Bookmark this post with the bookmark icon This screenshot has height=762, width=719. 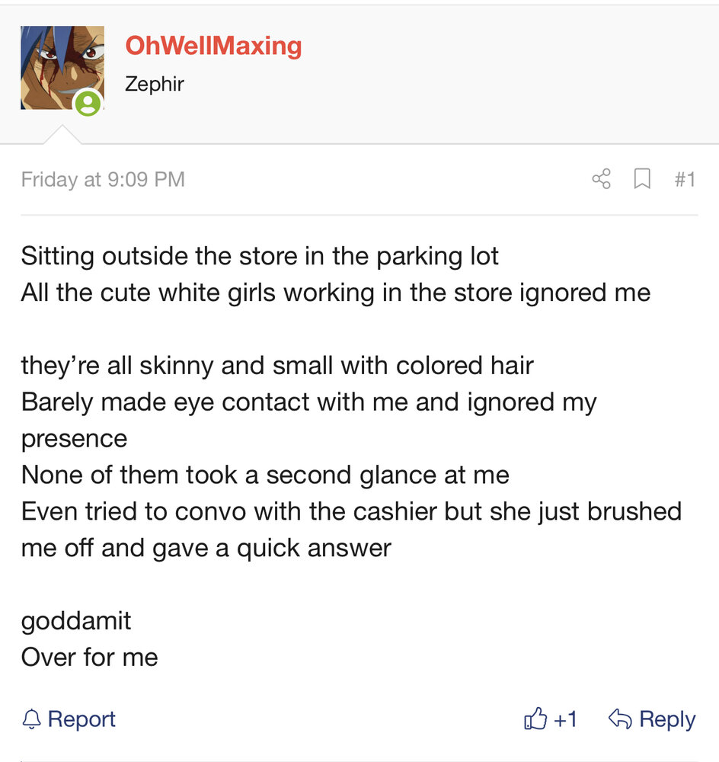click(642, 179)
